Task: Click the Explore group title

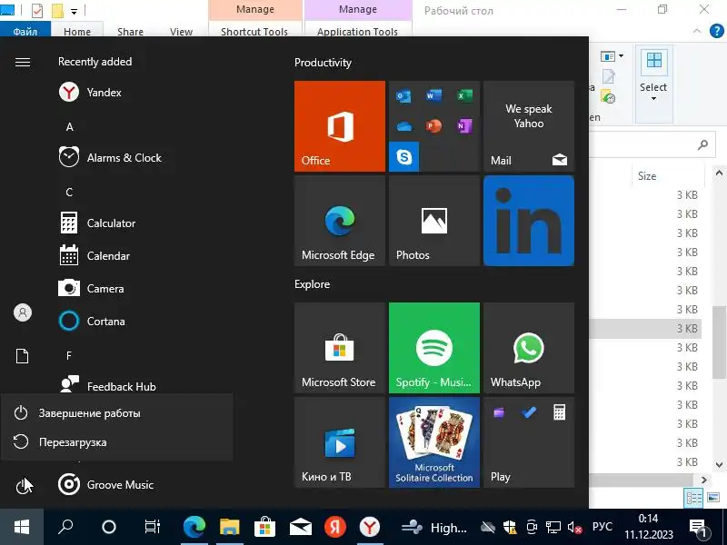Action: click(312, 284)
